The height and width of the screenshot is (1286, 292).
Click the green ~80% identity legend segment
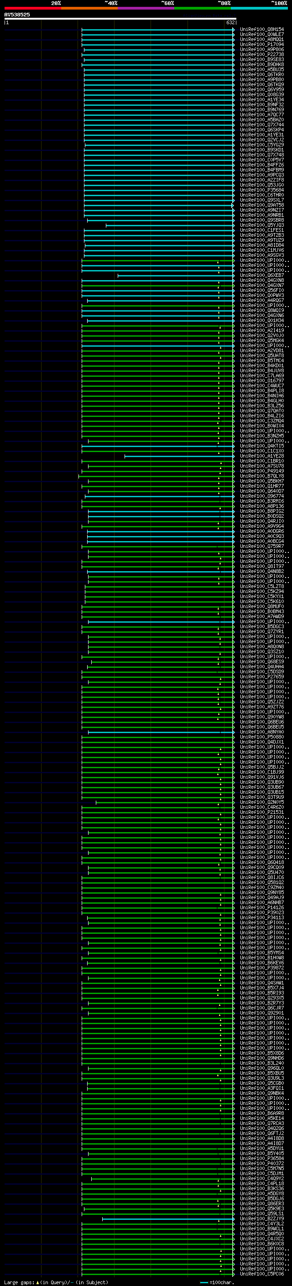tap(203, 8)
